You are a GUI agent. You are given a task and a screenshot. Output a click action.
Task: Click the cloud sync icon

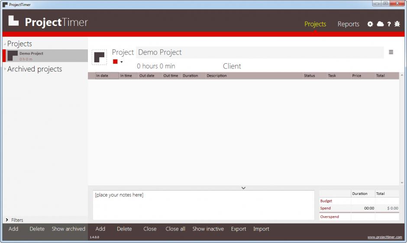(x=380, y=24)
